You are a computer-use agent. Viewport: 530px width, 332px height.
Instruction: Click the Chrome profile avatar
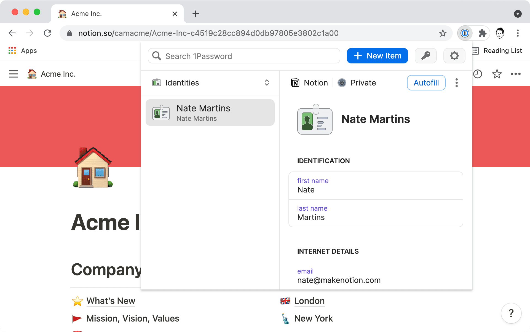500,33
